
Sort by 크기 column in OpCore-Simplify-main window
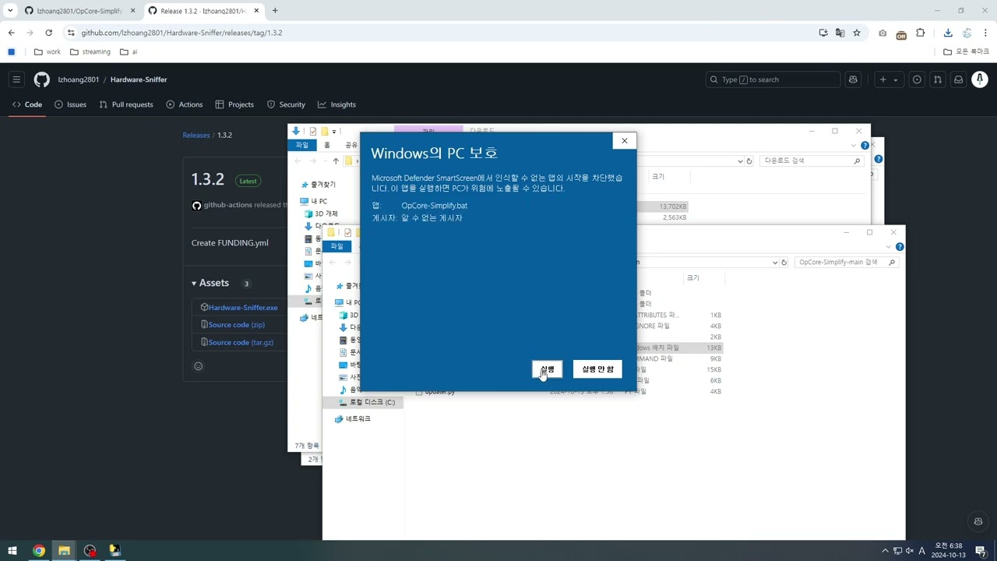click(692, 278)
